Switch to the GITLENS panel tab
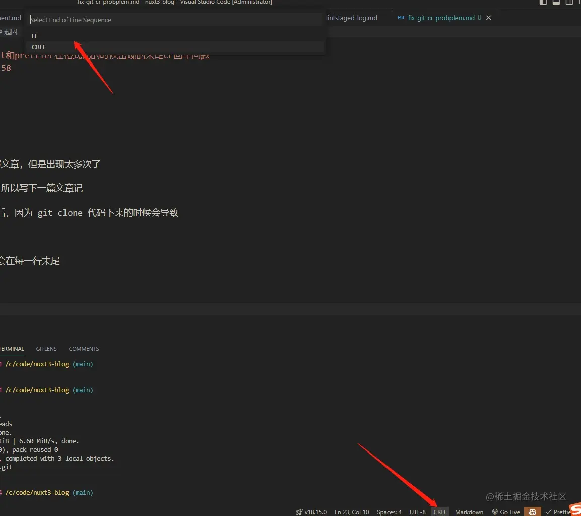This screenshot has width=581, height=516. tap(46, 349)
